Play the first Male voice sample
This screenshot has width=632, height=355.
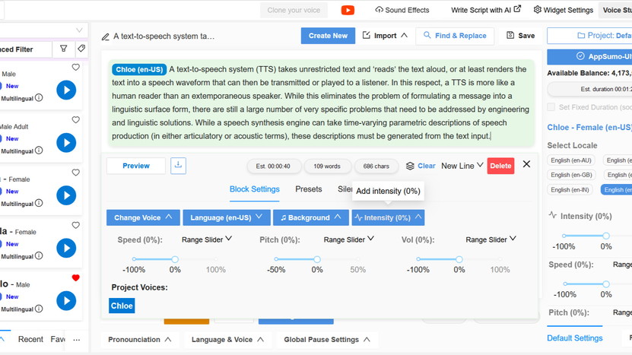pyautogui.click(x=66, y=90)
